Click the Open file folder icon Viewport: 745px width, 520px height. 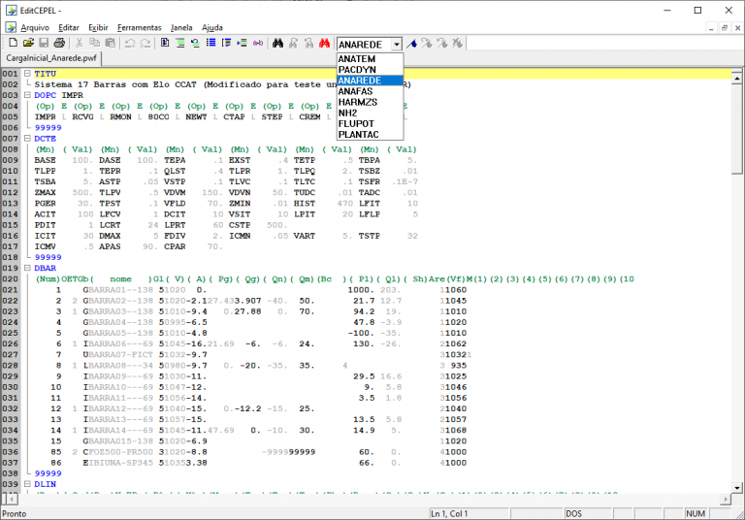pos(27,44)
